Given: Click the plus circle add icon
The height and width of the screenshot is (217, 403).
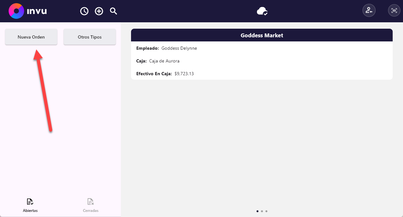Looking at the screenshot, I should [x=99, y=11].
